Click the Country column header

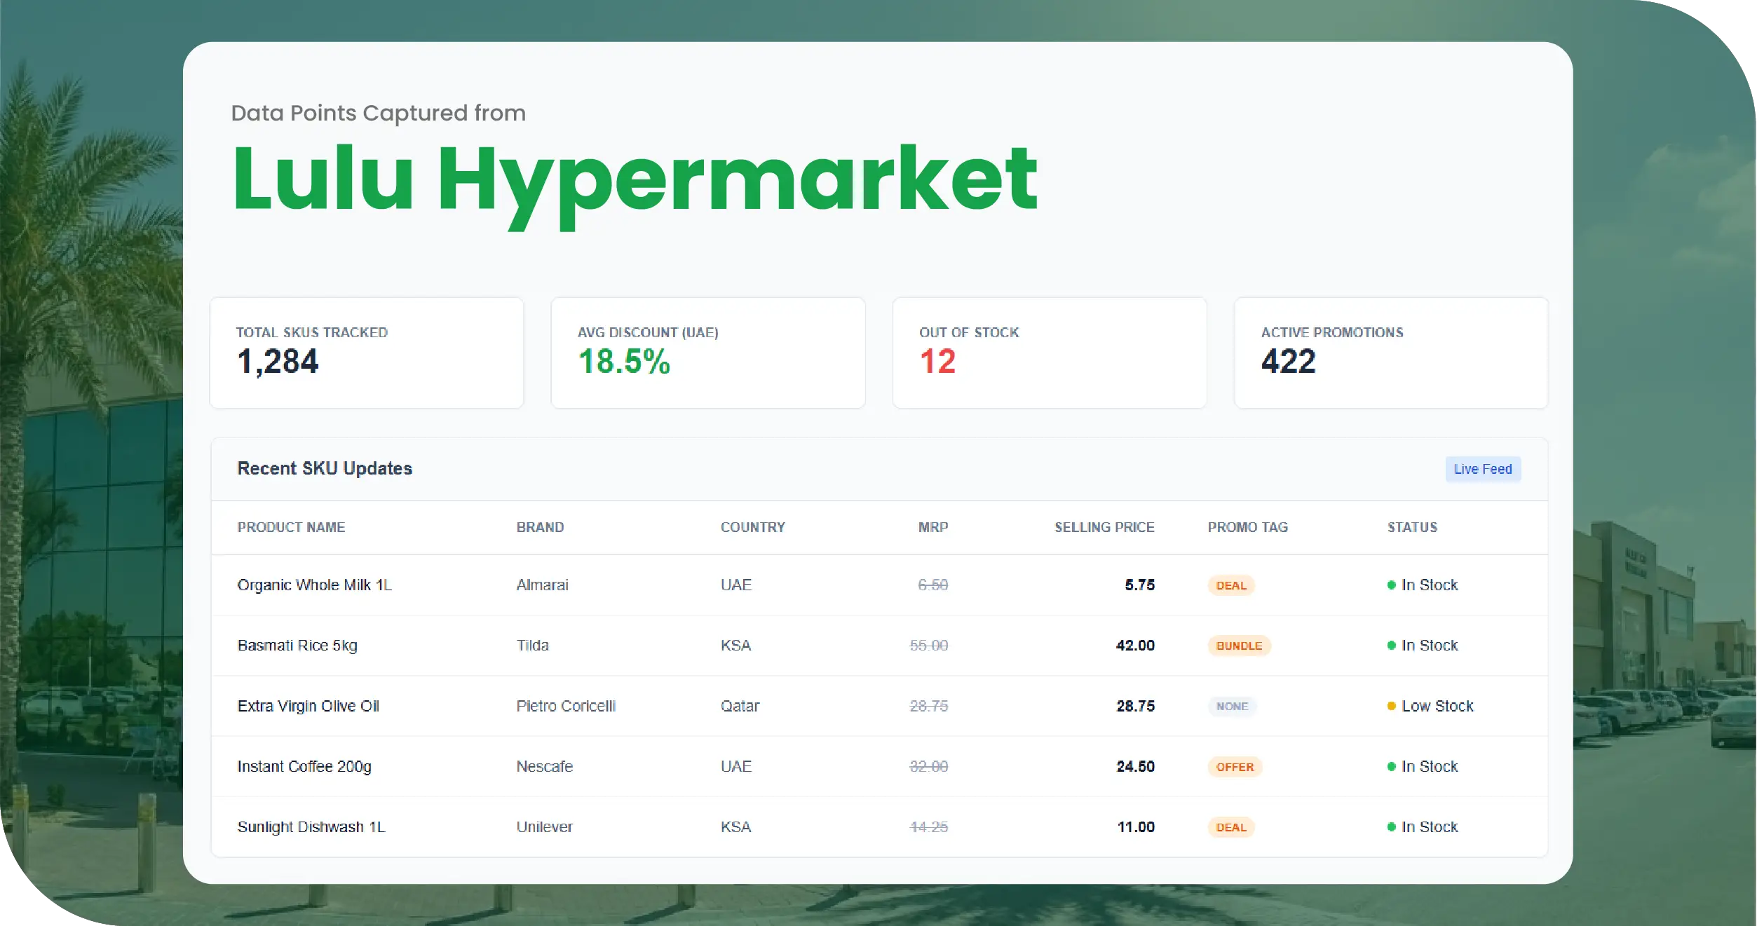pos(752,527)
